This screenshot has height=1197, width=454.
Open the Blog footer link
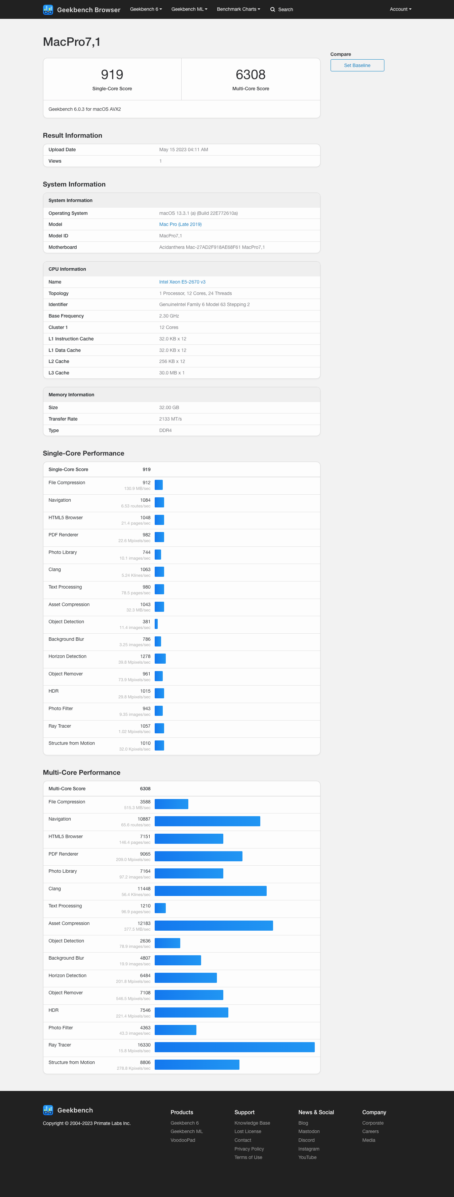(303, 1123)
